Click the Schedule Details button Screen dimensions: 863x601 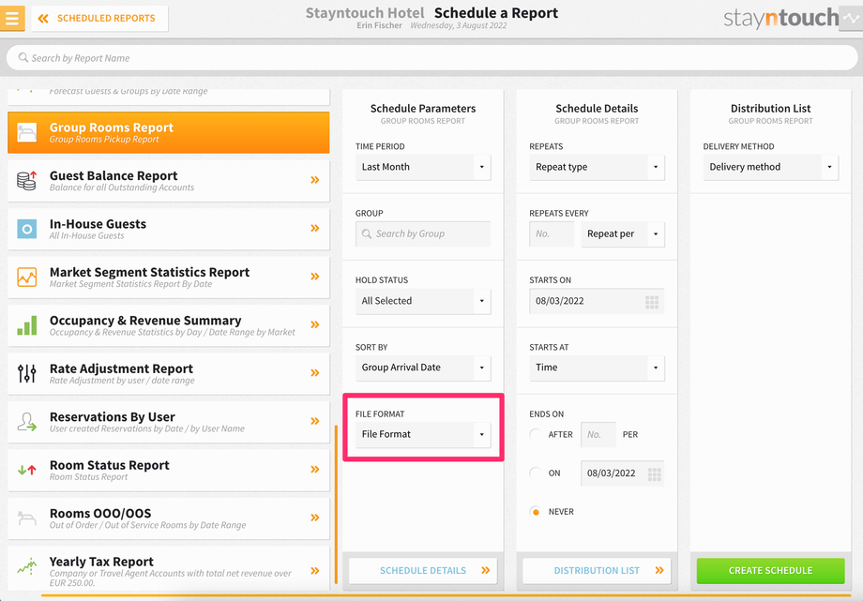(423, 571)
